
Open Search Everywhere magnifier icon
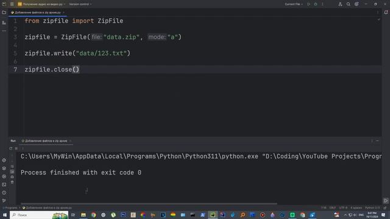348,4
